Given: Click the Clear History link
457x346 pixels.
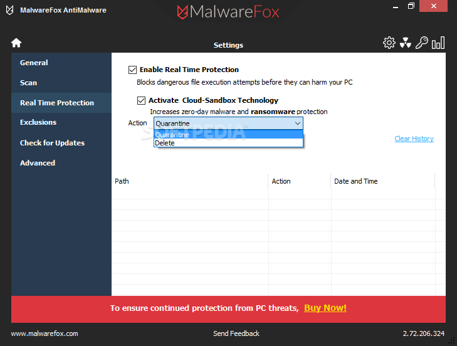Looking at the screenshot, I should coord(414,139).
